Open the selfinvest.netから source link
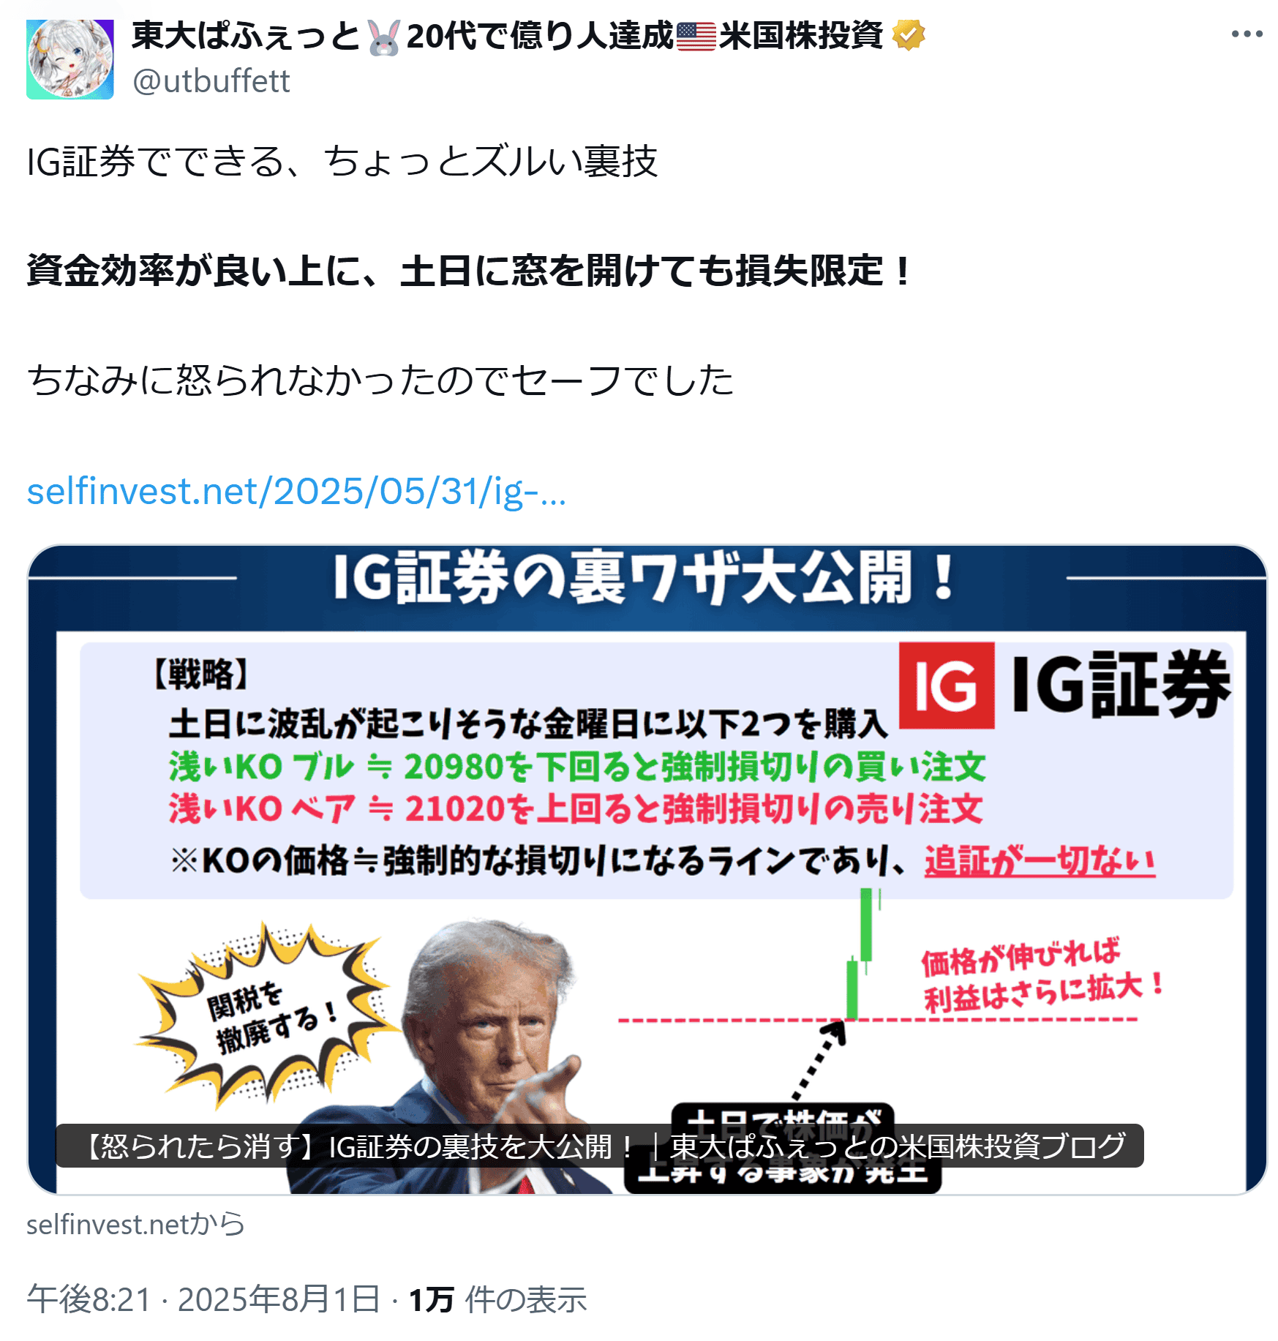The image size is (1278, 1341). tap(136, 1224)
